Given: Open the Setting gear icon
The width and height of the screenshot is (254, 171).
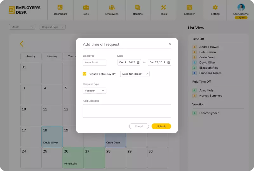Looking at the screenshot, I should [x=215, y=8].
